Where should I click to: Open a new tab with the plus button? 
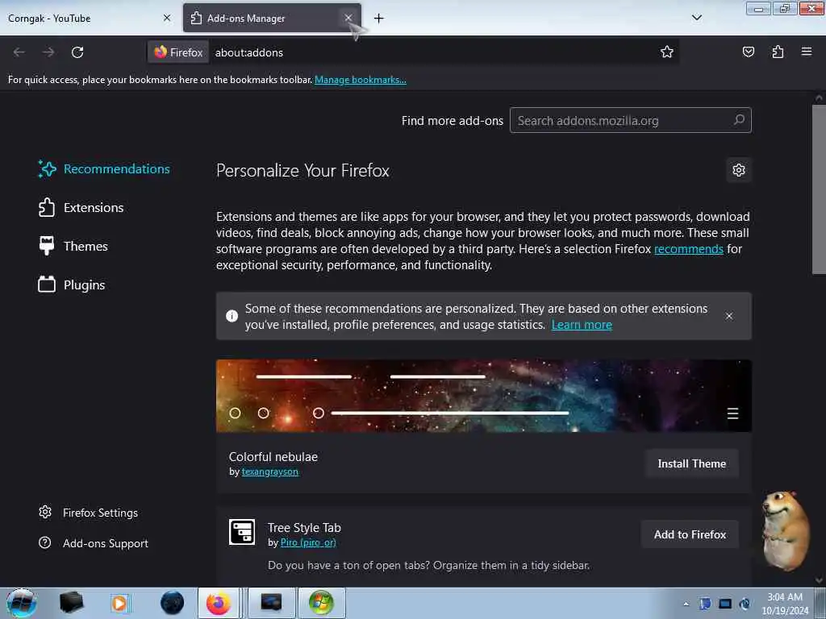pos(379,19)
